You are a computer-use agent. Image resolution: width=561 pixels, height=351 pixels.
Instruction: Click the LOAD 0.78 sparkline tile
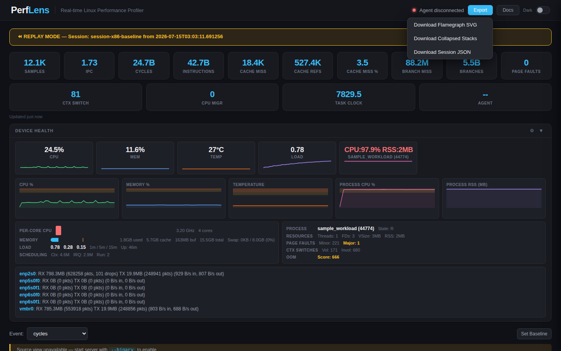click(297, 158)
